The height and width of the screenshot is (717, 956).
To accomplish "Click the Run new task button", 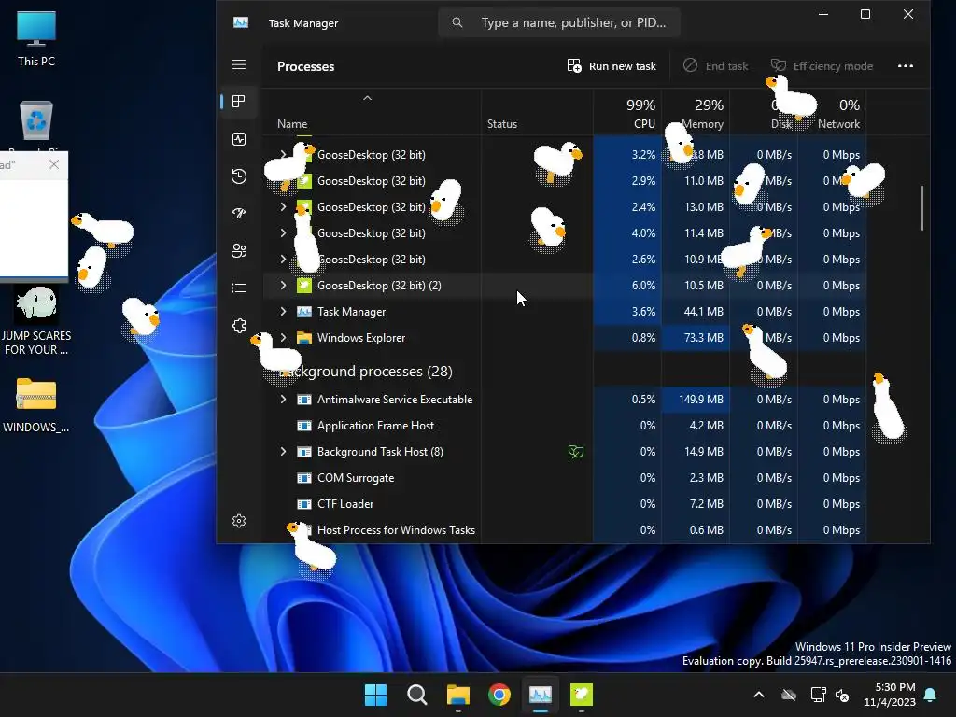I will click(612, 66).
